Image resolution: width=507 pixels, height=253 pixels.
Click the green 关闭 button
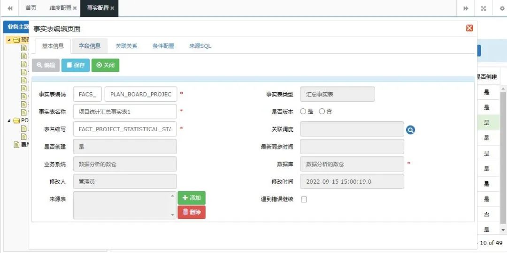106,65
